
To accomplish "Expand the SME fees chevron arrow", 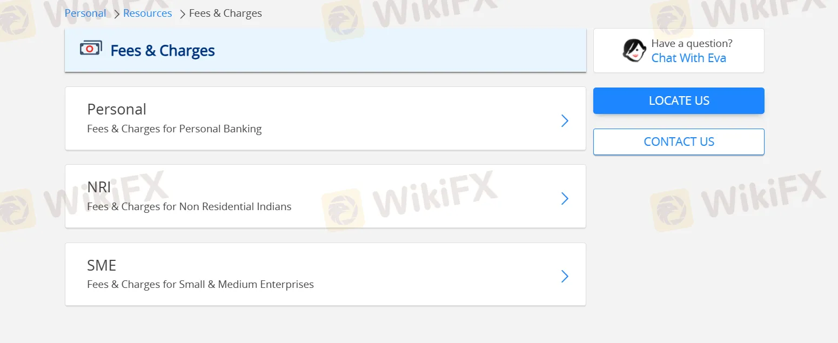I will (x=565, y=277).
